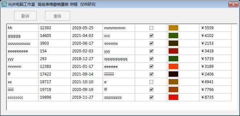Click the number cell 32392
Image resolution: width=240 pixels, height=116 pixels.
pyautogui.click(x=54, y=28)
